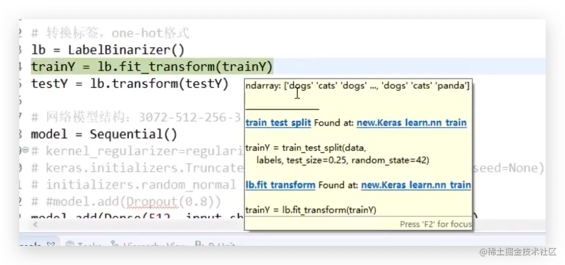
Task: Click the comment '# 转换标签, one-hot格式'
Action: (x=110, y=34)
